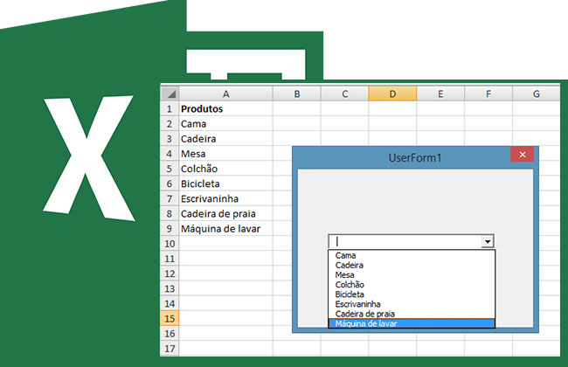The width and height of the screenshot is (568, 367).
Task: Select column B header
Action: coord(297,93)
